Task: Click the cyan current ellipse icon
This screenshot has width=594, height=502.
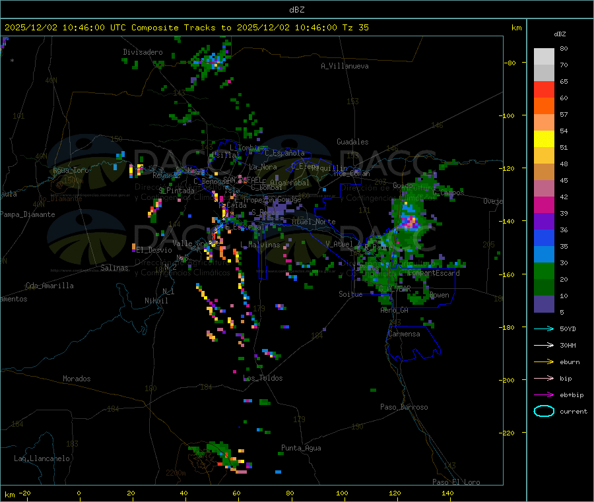Action: point(544,411)
